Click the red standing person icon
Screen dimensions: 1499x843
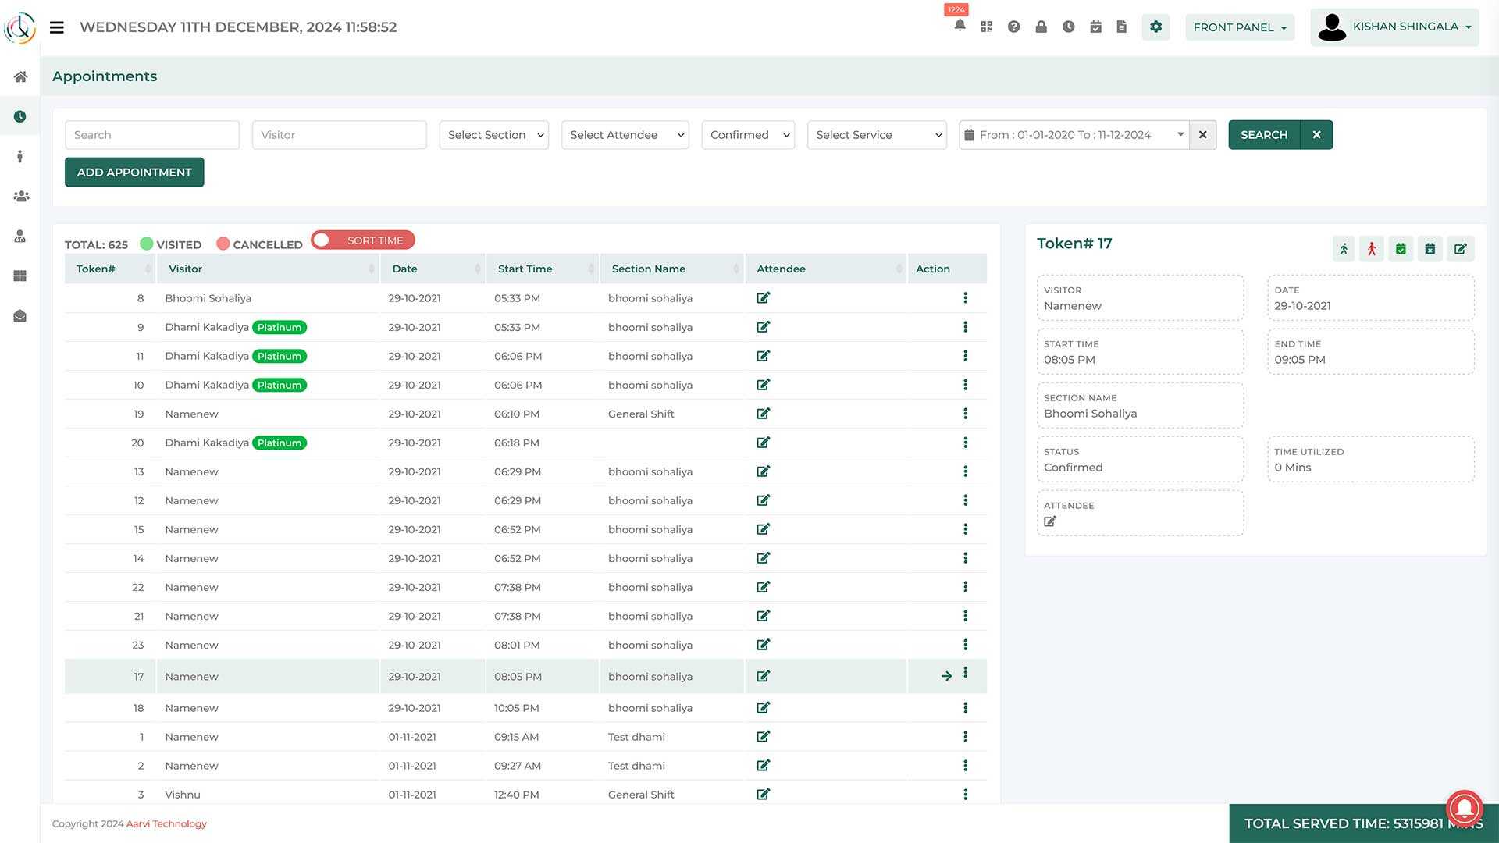pos(1372,249)
